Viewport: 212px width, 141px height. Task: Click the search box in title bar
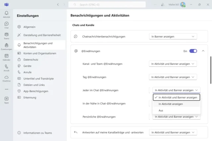107,5
